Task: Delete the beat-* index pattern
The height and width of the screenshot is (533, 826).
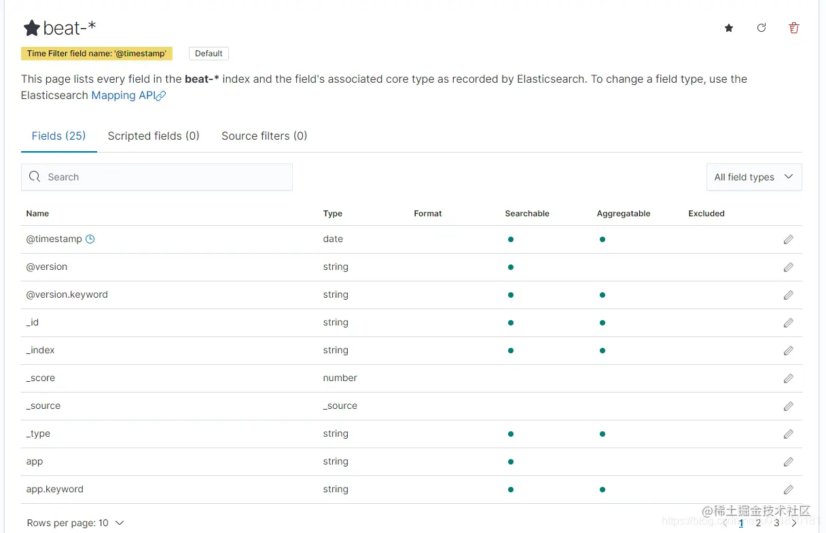Action: click(793, 28)
